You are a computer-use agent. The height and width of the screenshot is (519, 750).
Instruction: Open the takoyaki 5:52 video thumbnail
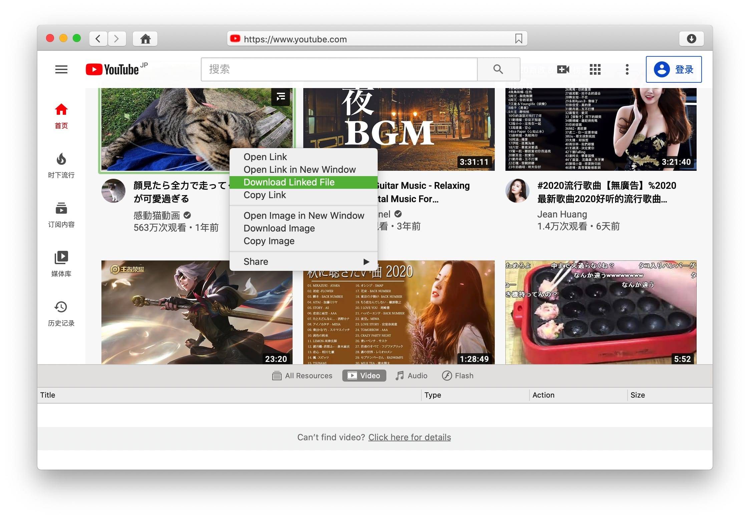coord(601,312)
